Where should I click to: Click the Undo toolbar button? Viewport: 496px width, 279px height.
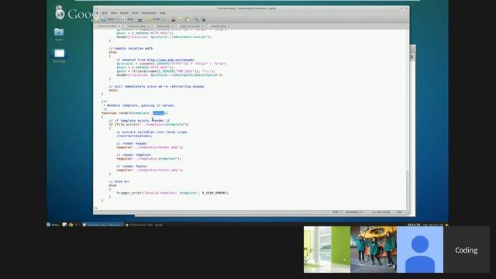153,19
